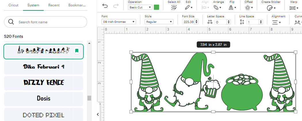Open the text Alignment dropdown
Screen dimensions: 302x121
(276, 22)
